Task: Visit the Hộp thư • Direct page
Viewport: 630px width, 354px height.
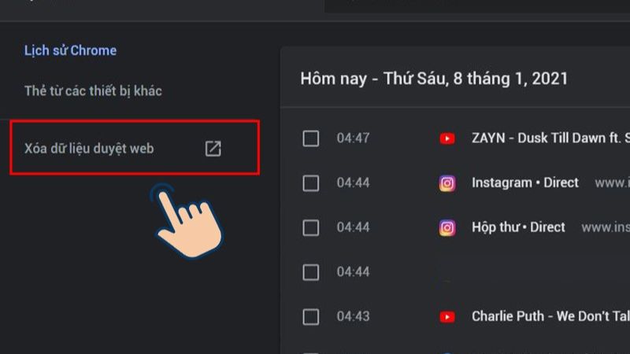Action: pyautogui.click(x=518, y=227)
